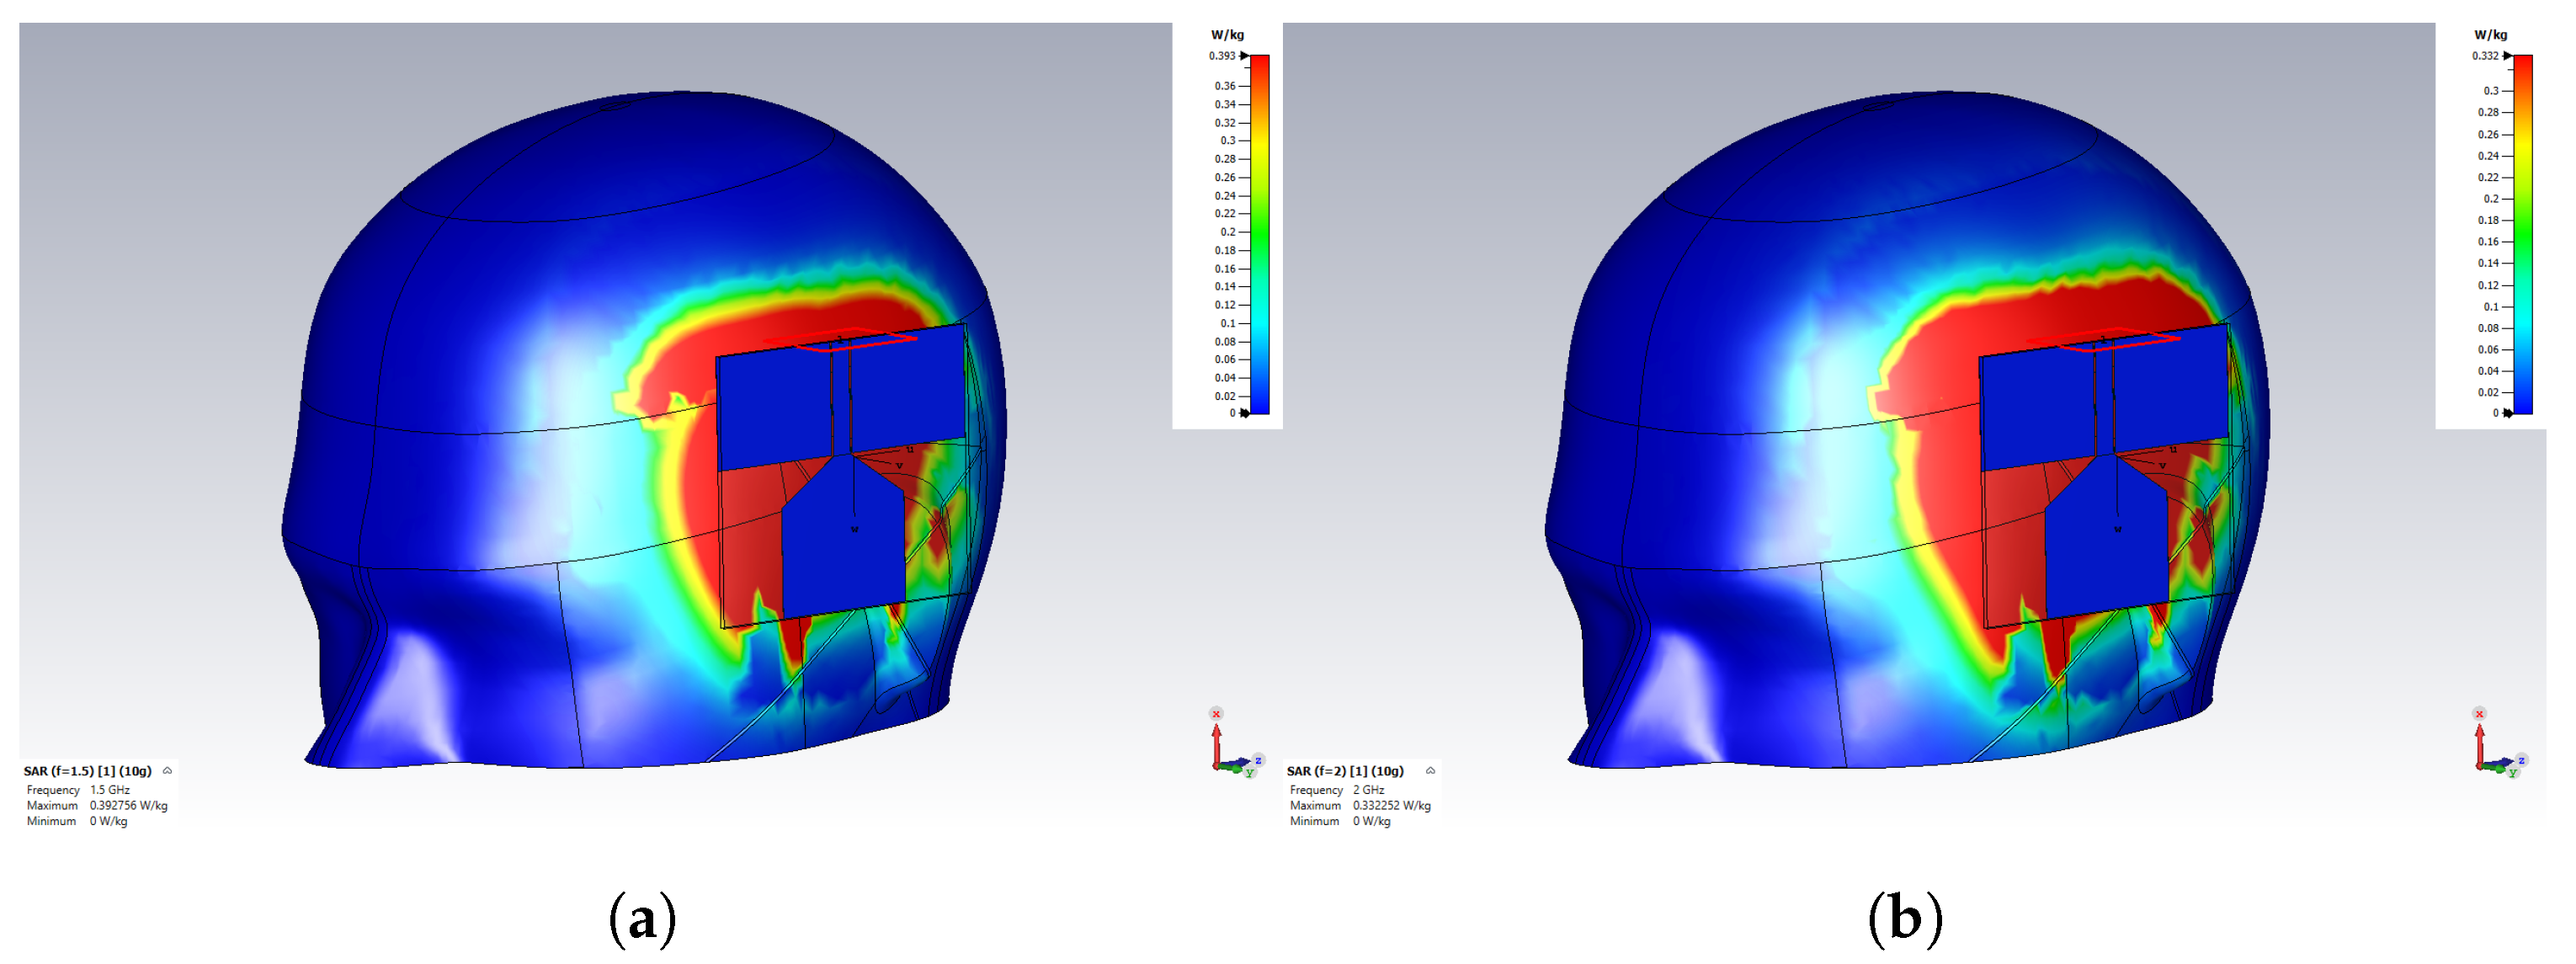This screenshot has height=964, width=2576.
Task: Click the right W/kg color ramp
Action: (2523, 235)
